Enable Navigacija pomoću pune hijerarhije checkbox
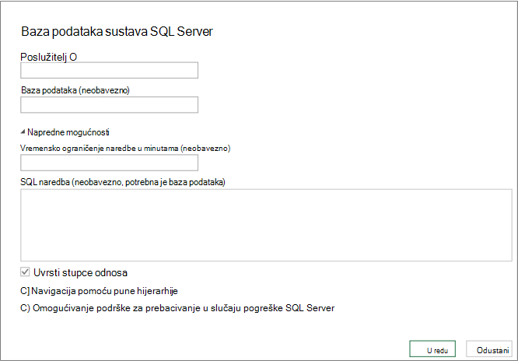The height and width of the screenshot is (361, 518). point(25,291)
